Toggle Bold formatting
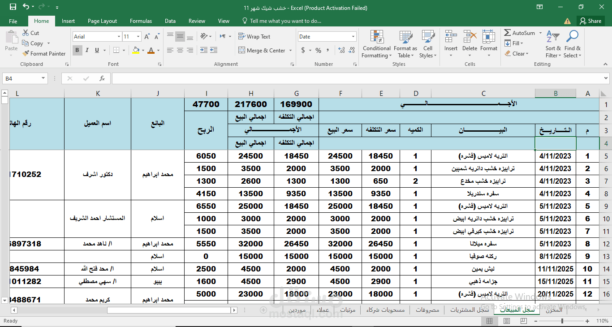 tap(78, 50)
